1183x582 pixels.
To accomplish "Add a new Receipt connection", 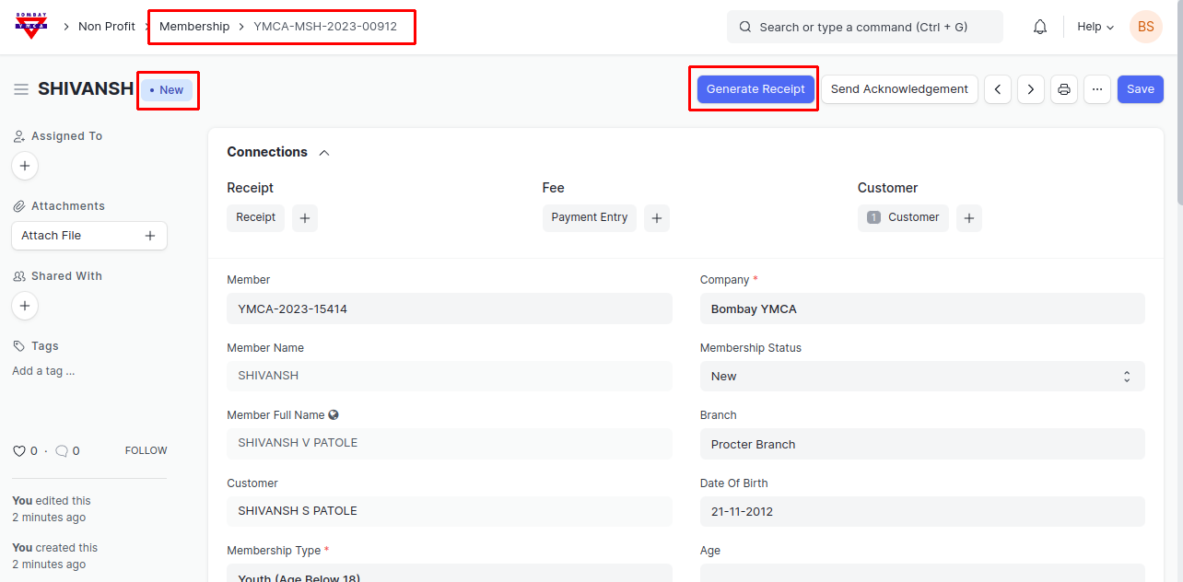I will click(305, 218).
